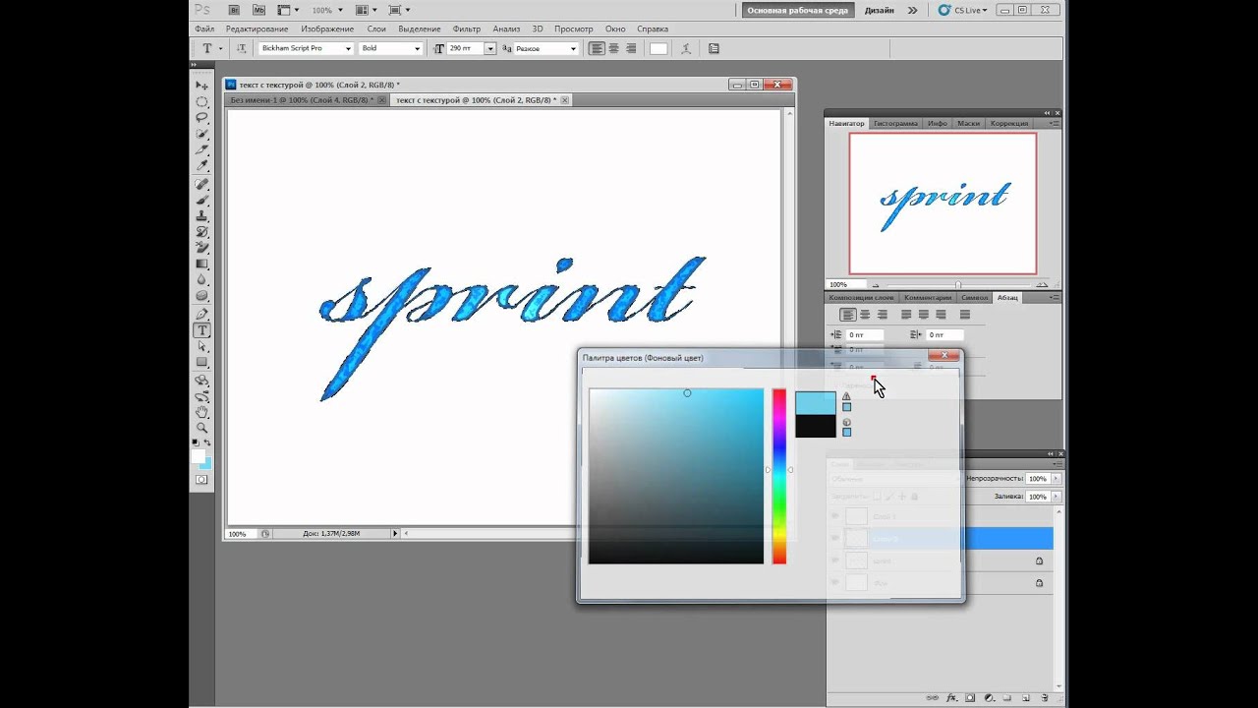
Task: Select the Healing Brush tool
Action: tap(201, 184)
